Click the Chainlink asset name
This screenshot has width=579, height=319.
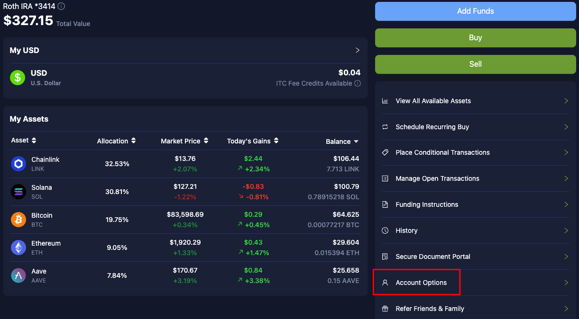coord(46,159)
